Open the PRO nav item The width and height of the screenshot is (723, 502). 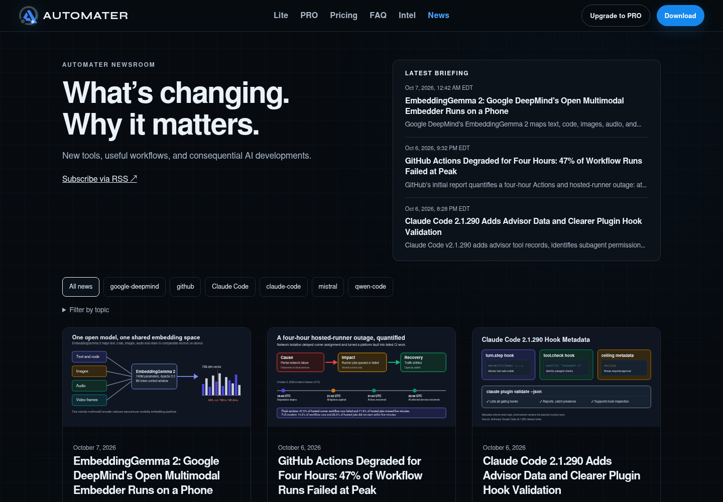[309, 16]
